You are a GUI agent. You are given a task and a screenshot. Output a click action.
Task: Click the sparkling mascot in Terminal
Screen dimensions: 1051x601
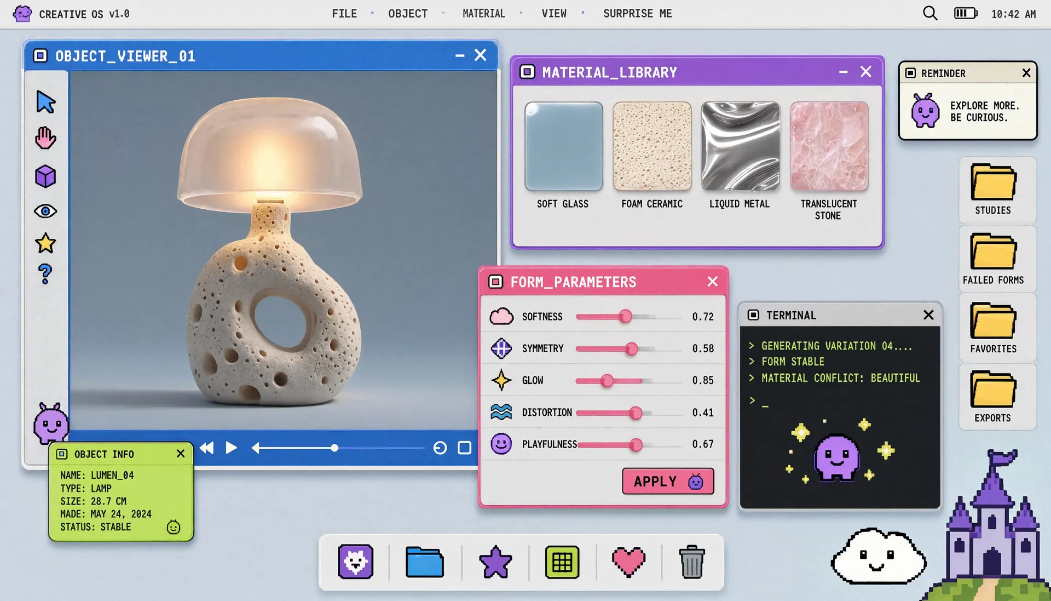pyautogui.click(x=836, y=457)
